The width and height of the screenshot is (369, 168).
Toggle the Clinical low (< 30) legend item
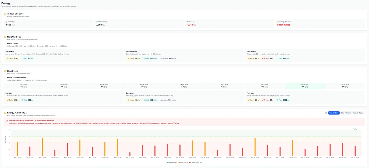point(196,162)
